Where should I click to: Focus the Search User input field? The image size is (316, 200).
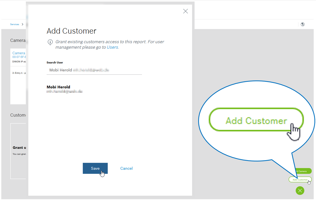94,70
